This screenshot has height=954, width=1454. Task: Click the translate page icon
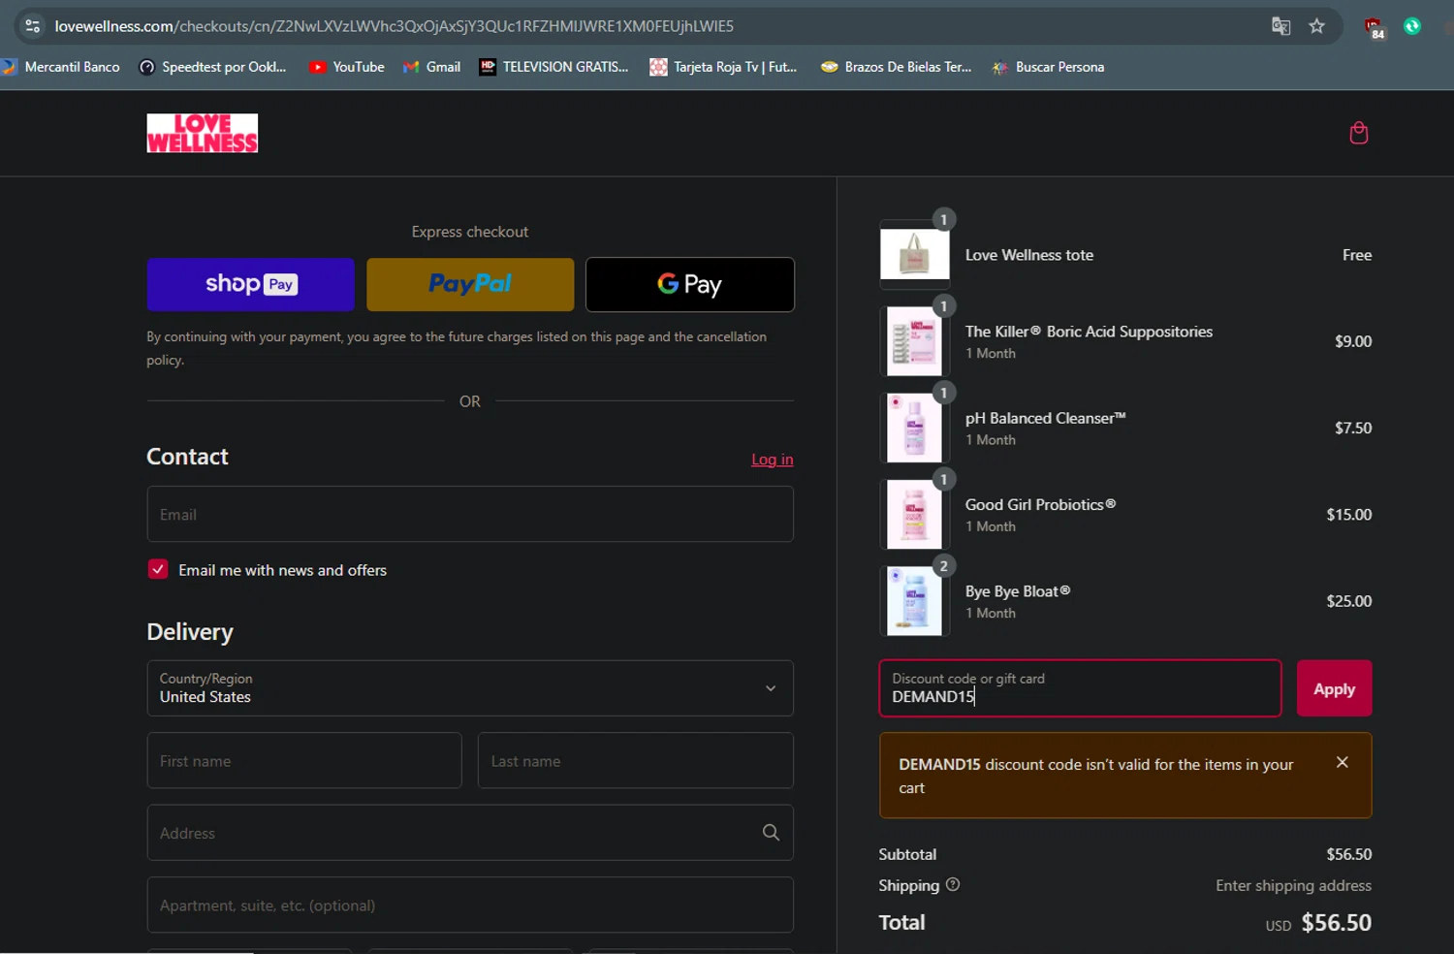(1280, 26)
